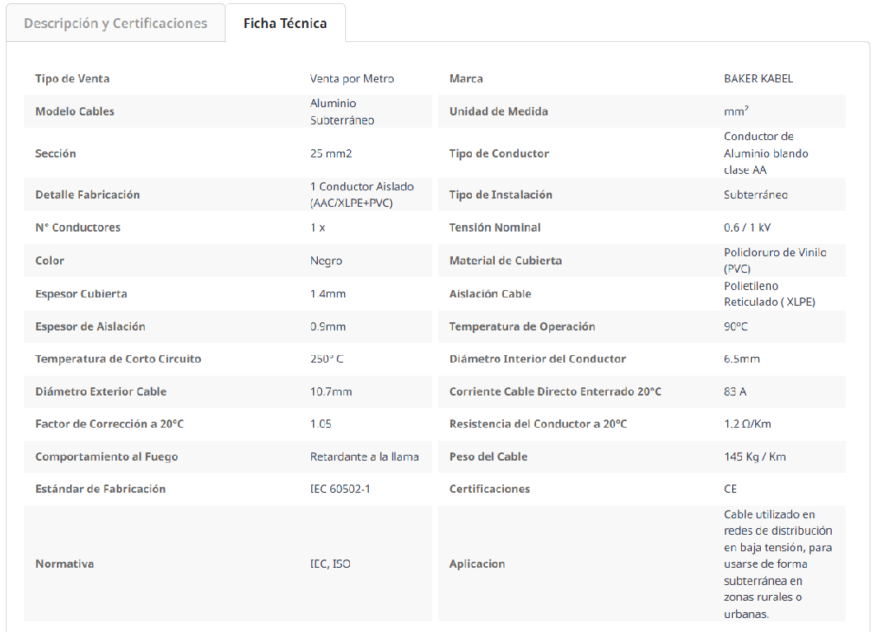Image resolution: width=877 pixels, height=632 pixels.
Task: Click the CE certification value
Action: (730, 489)
